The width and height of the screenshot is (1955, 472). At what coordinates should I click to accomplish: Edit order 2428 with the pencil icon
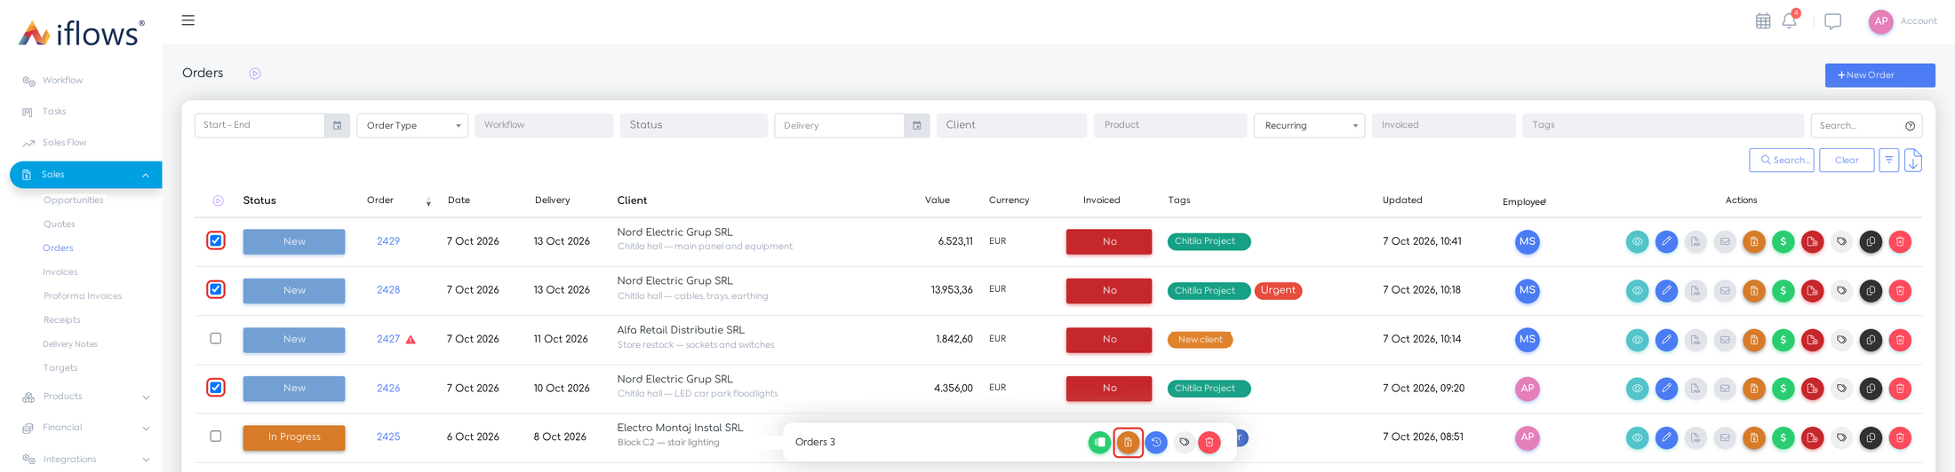1666,291
